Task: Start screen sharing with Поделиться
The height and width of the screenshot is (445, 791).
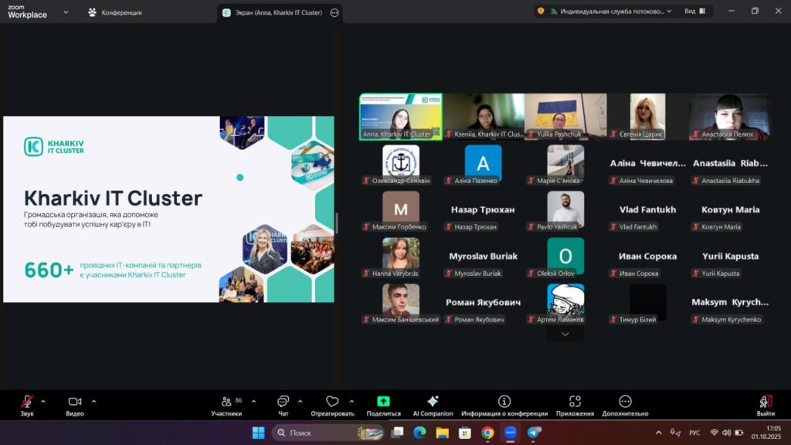Action: click(383, 405)
